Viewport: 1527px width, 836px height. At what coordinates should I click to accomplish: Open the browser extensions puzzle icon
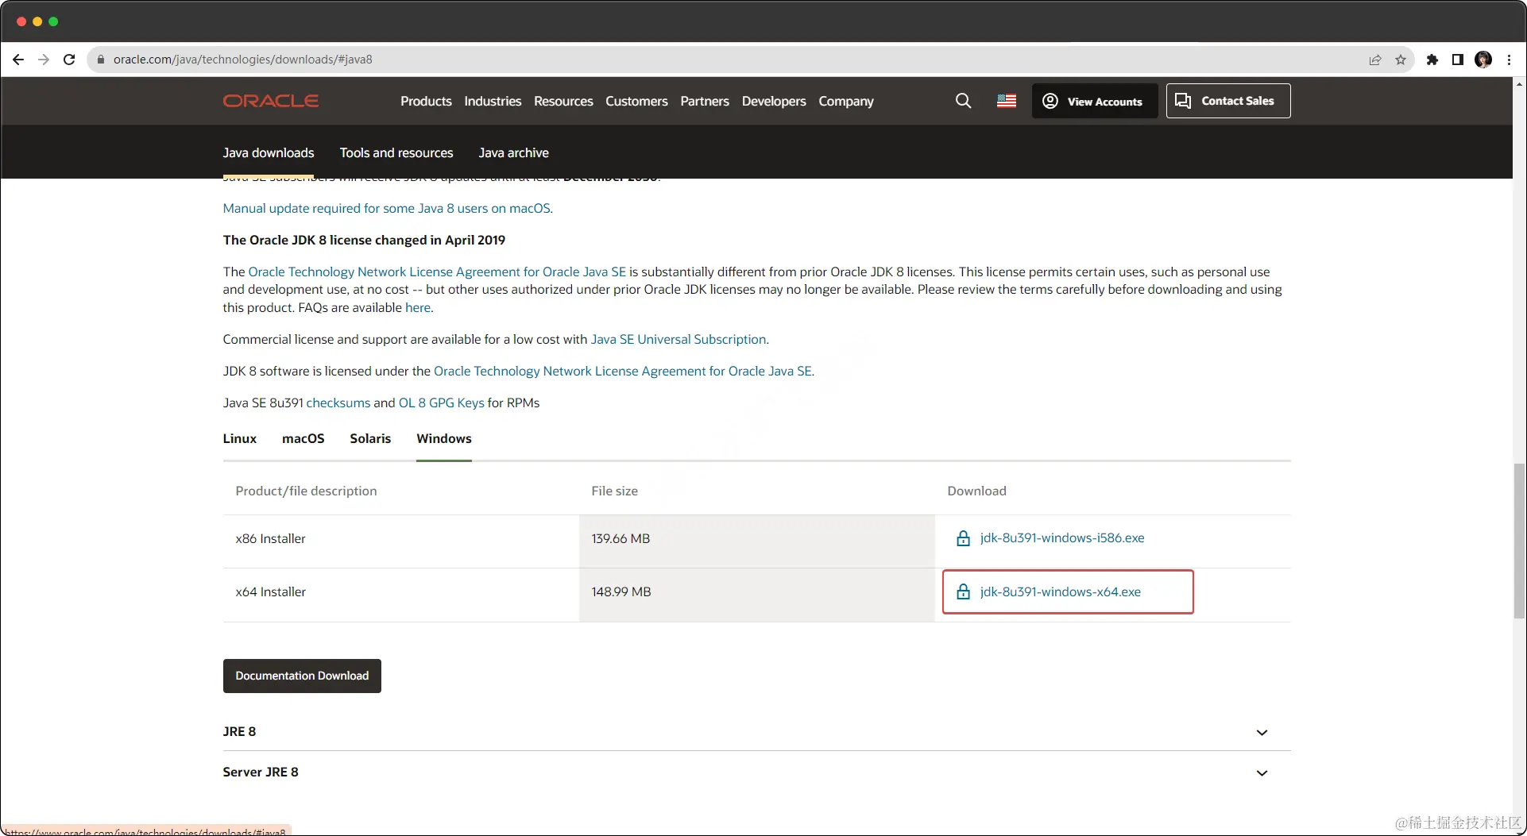1432,60
